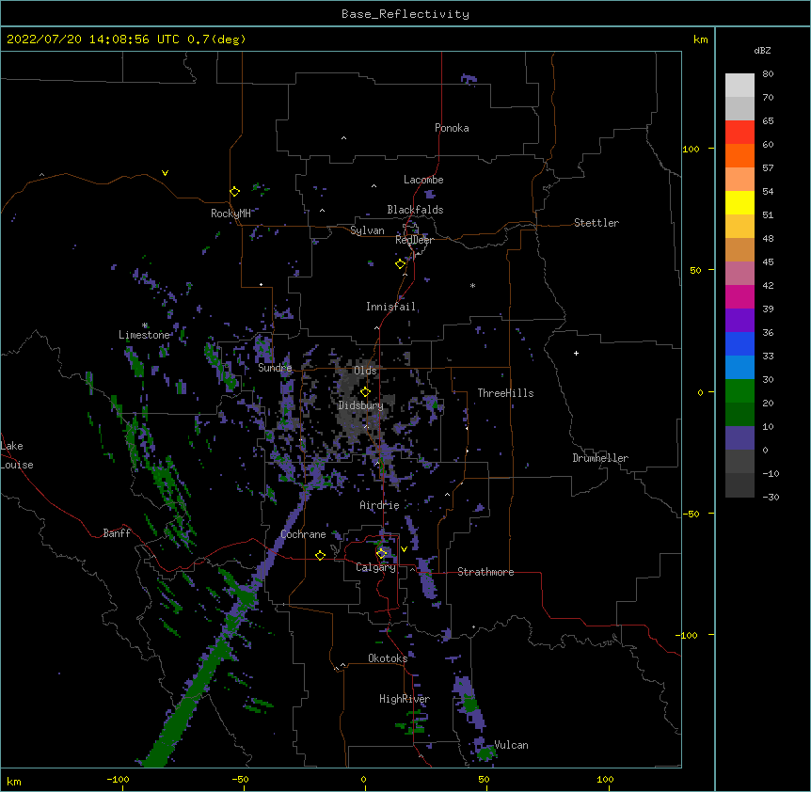The width and height of the screenshot is (811, 792).
Task: Choose the slate purple 0–10 dBZ swatch
Action: pos(739,438)
